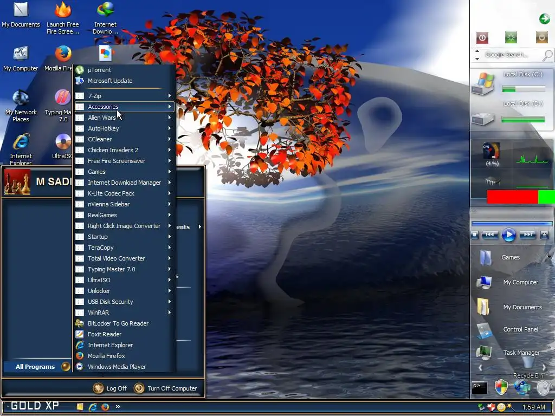Screen dimensions: 555x416
Task: Open Launch Free Fire Screensaver desktop icon
Action: [x=63, y=18]
